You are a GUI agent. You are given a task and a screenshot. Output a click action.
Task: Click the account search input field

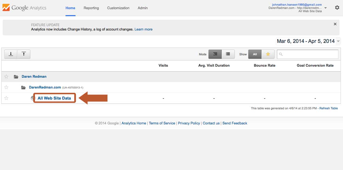tap(308, 54)
